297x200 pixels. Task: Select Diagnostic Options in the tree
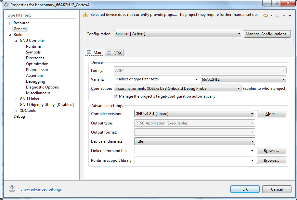pyautogui.click(x=43, y=87)
